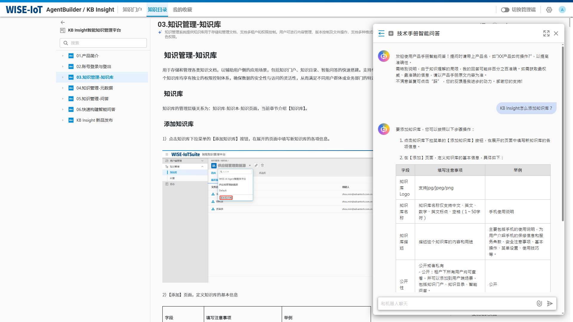Expand the Q&A panel to fullscreen
Image resolution: width=573 pixels, height=322 pixels.
tap(546, 33)
